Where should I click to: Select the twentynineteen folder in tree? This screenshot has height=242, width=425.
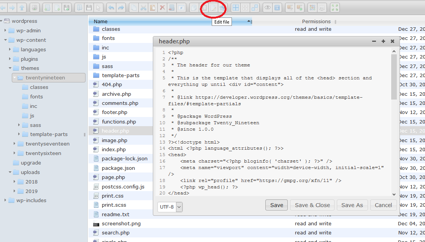49,78
